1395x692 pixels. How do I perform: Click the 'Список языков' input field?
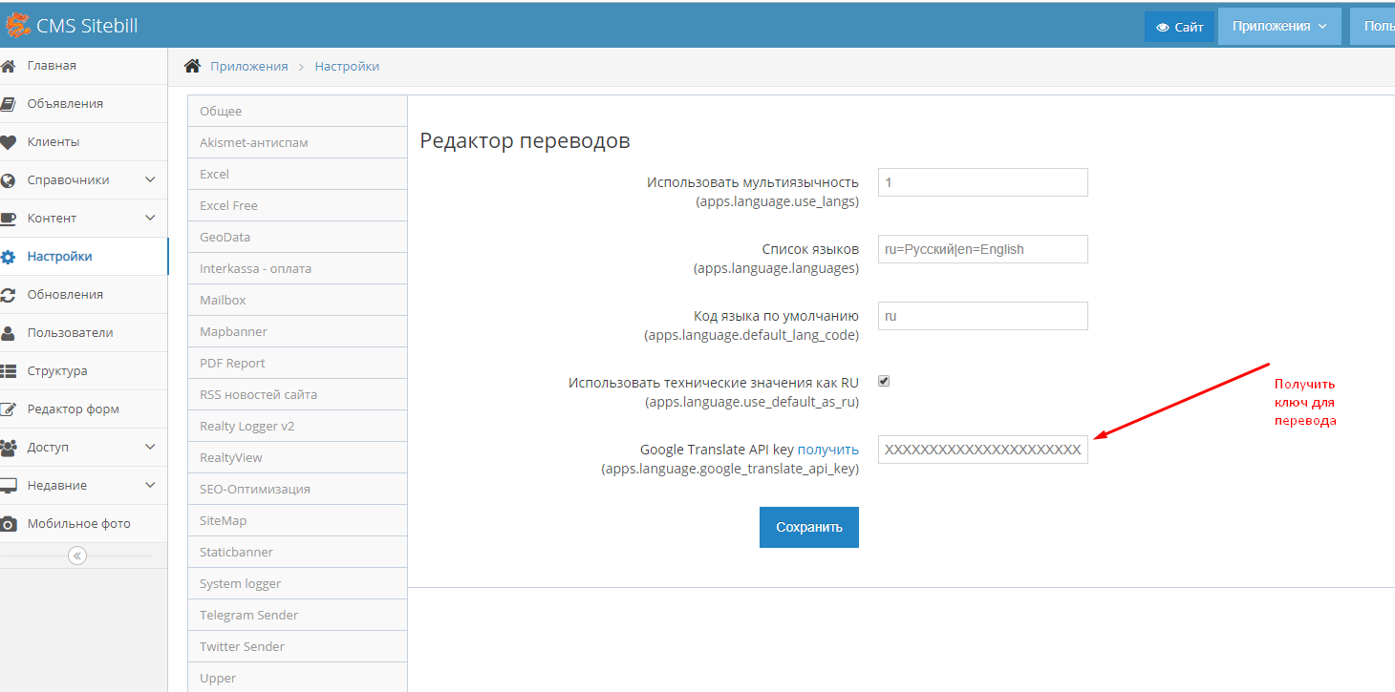coord(983,249)
